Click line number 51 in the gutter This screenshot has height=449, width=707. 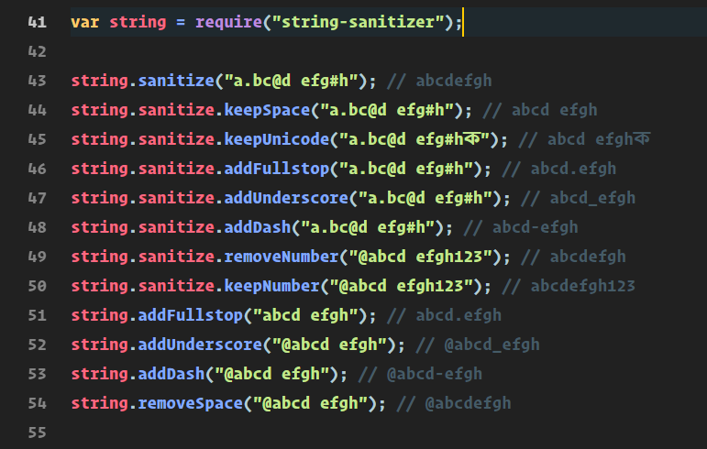pyautogui.click(x=37, y=315)
